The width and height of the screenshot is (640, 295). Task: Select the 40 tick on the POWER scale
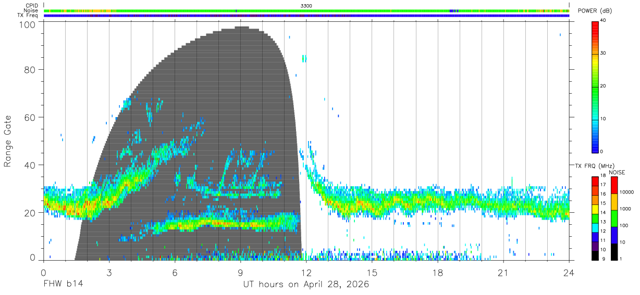pos(604,20)
